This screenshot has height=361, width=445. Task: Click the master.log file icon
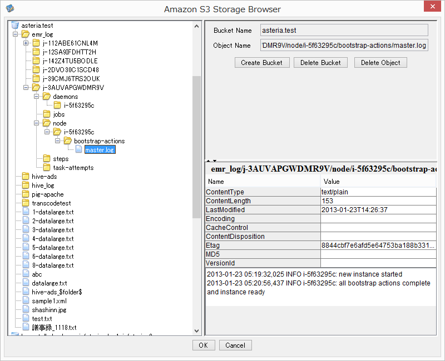point(78,150)
